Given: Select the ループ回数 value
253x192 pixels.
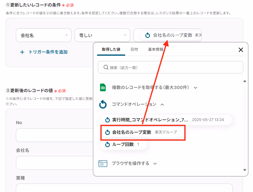Looking at the screenshot, I should [124, 144].
